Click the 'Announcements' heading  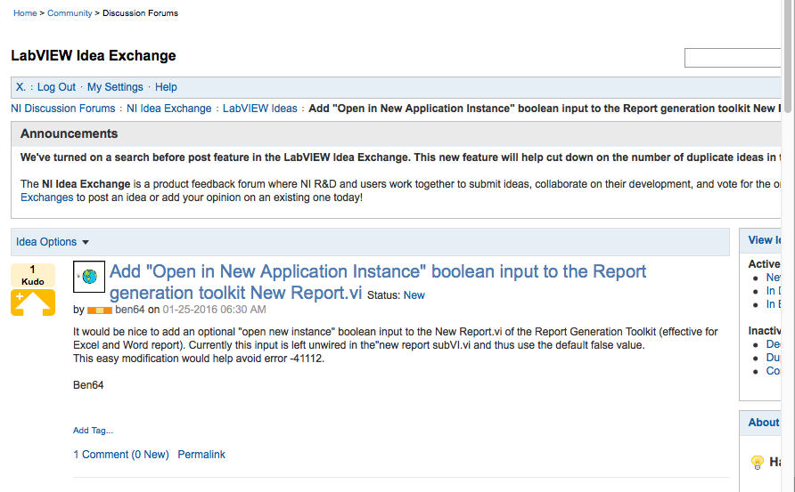[x=69, y=133]
